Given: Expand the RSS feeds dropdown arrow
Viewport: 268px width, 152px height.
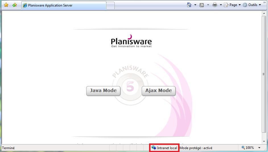Looking at the screenshot, I should pyautogui.click(x=208, y=5).
